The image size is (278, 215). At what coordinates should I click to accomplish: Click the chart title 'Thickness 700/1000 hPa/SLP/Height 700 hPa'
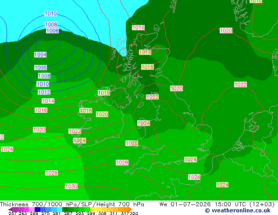tap(72, 204)
